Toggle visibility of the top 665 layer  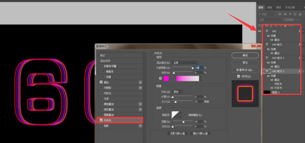point(260,31)
